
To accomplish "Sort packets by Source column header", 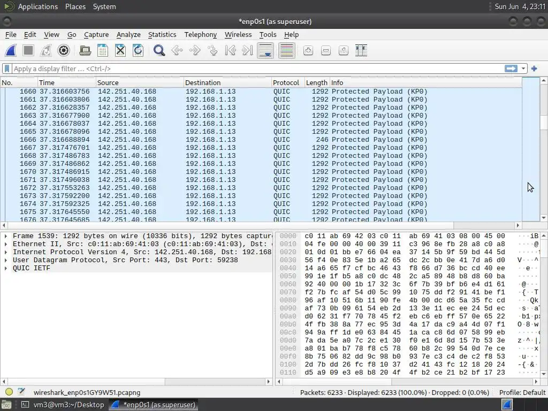I will (140, 82).
